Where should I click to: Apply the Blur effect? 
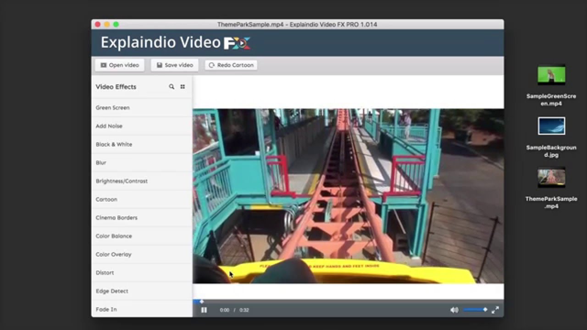click(x=142, y=163)
